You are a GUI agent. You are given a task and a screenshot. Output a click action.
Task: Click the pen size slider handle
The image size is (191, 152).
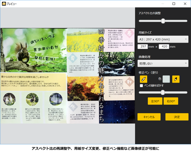pyautogui.click(x=163, y=92)
